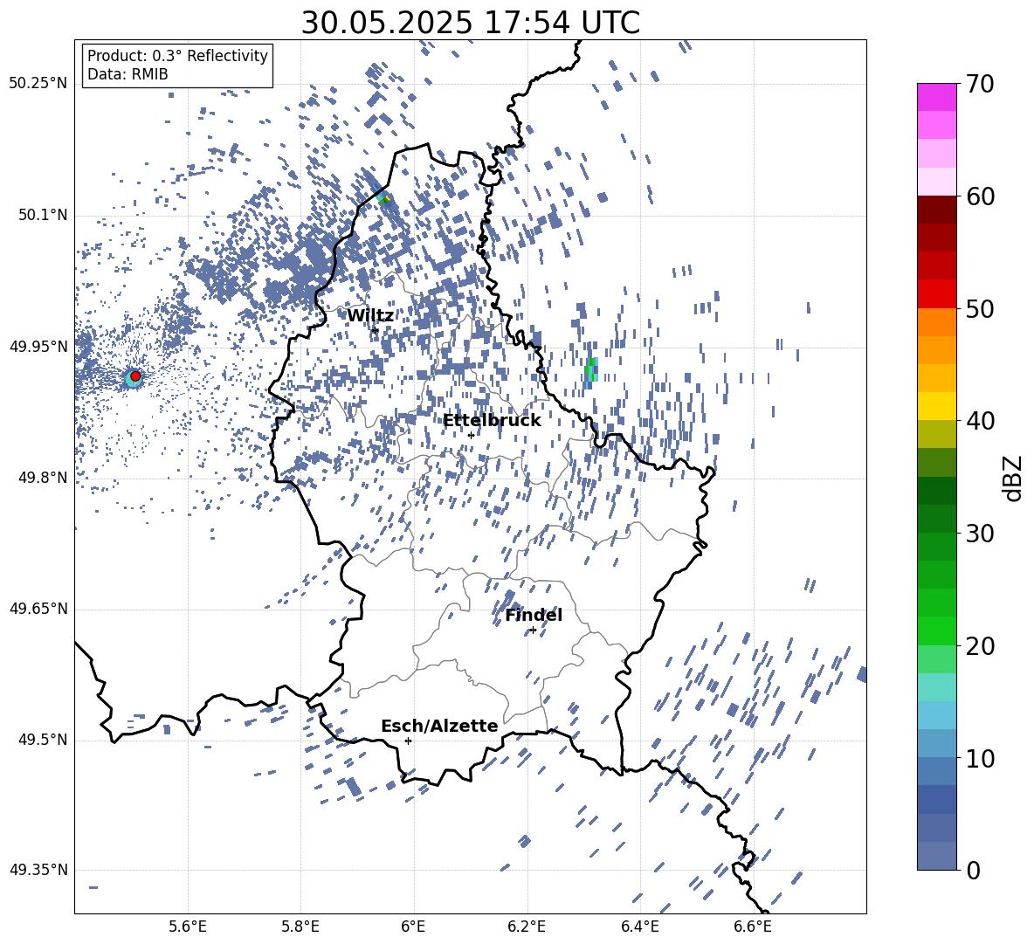Image resolution: width=1034 pixels, height=944 pixels.
Task: Click the title '30.05.2025 17:54 UTC'
Action: click(470, 23)
